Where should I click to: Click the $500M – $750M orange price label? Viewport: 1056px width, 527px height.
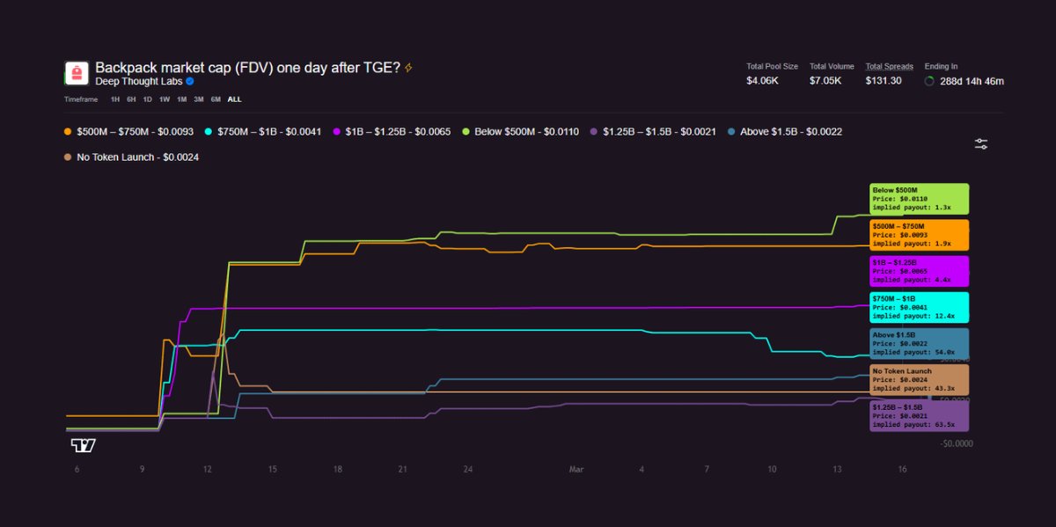(x=919, y=235)
